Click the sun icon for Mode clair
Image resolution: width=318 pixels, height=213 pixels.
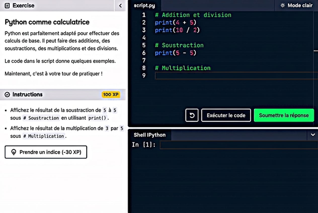click(283, 5)
